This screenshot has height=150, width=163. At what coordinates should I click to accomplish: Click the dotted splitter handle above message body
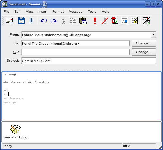click(x=81, y=70)
